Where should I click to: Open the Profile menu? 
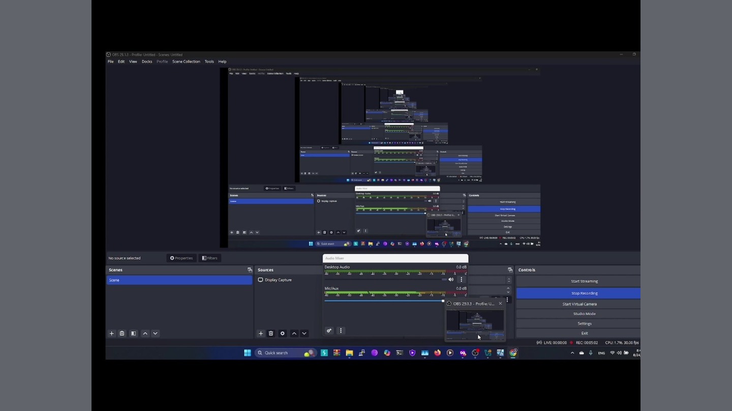pyautogui.click(x=162, y=61)
